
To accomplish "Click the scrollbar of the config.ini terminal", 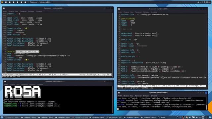I will click(207, 51).
